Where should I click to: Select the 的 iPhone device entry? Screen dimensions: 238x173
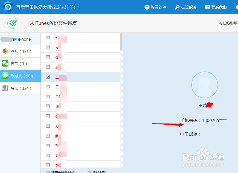pyautogui.click(x=20, y=39)
